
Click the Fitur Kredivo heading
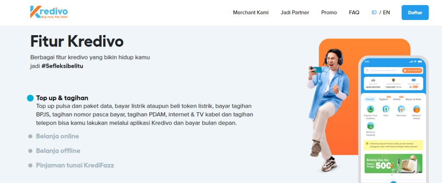[x=77, y=41]
